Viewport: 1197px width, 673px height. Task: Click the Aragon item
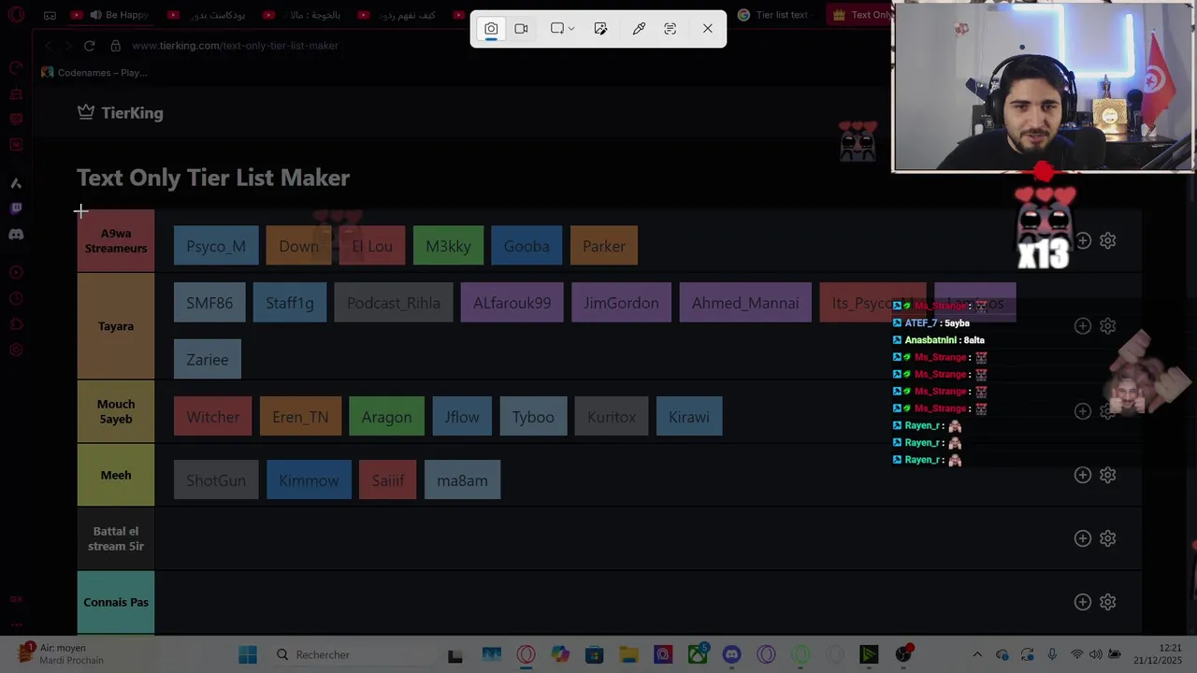click(x=386, y=417)
